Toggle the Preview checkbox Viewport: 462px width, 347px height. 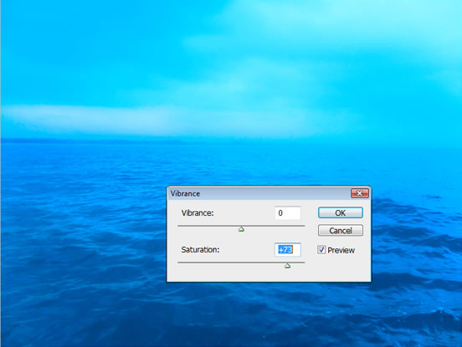321,249
